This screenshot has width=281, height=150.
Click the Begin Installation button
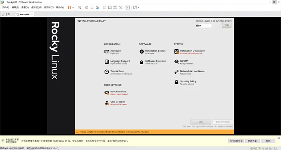point(223,122)
